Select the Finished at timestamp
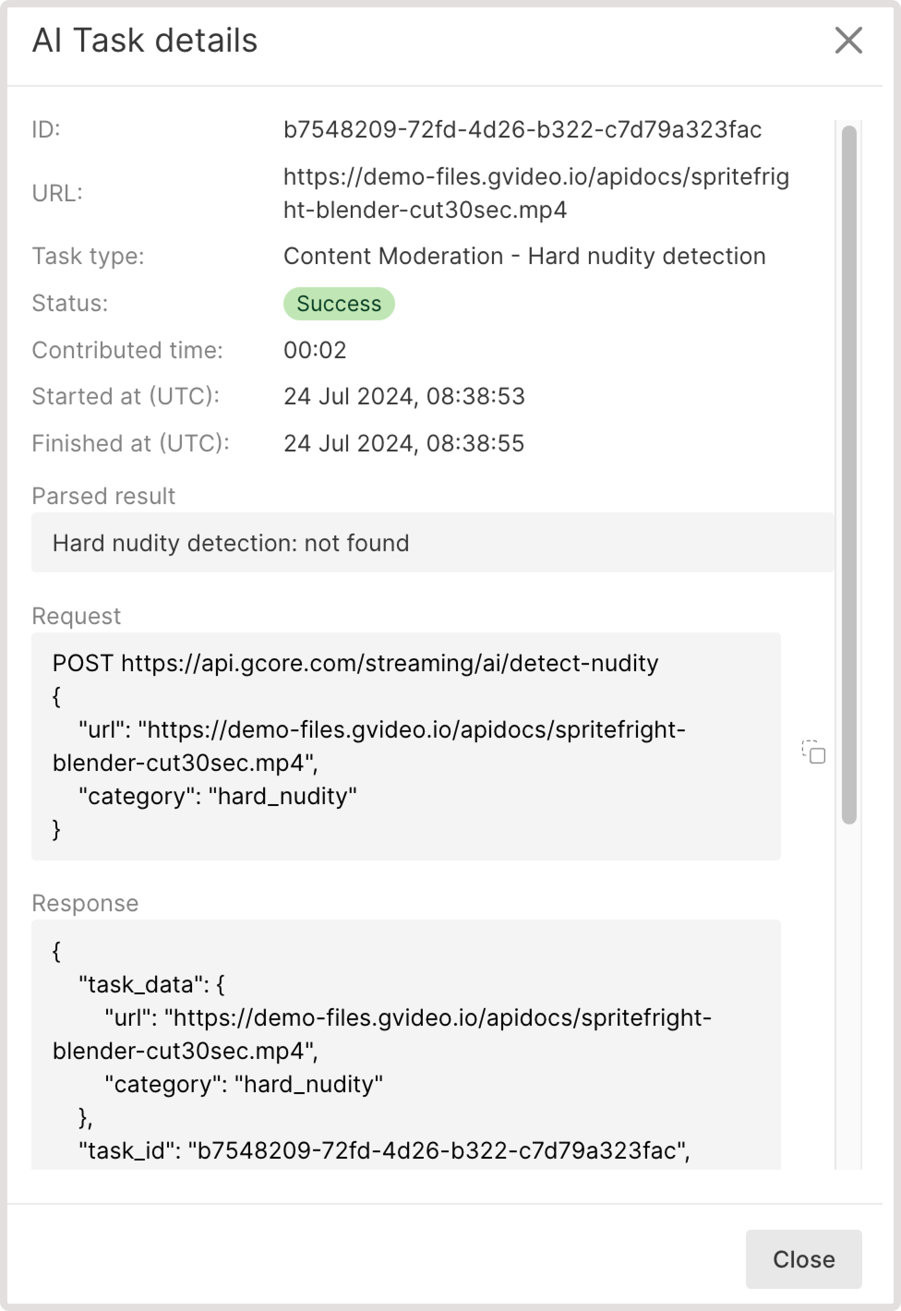The image size is (901, 1311). click(404, 443)
